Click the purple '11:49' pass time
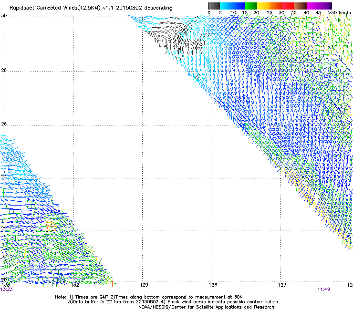 click(x=324, y=289)
